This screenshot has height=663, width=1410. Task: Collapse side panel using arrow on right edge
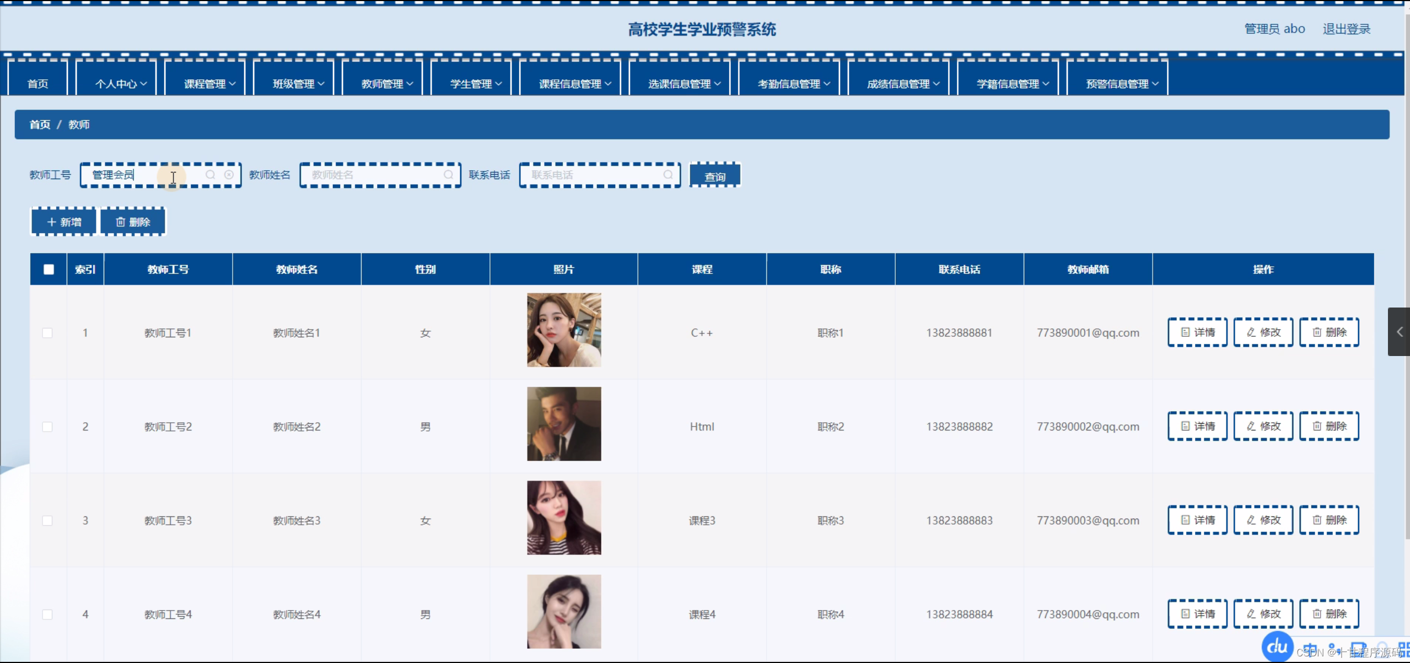[x=1399, y=332]
